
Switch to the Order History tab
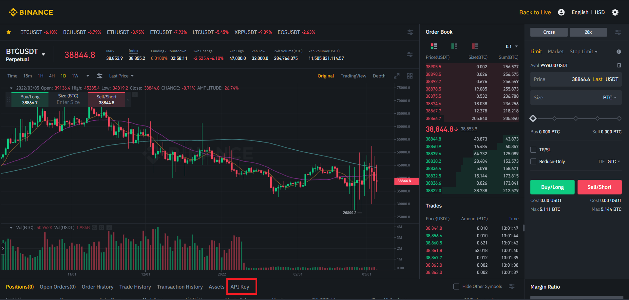(98, 287)
